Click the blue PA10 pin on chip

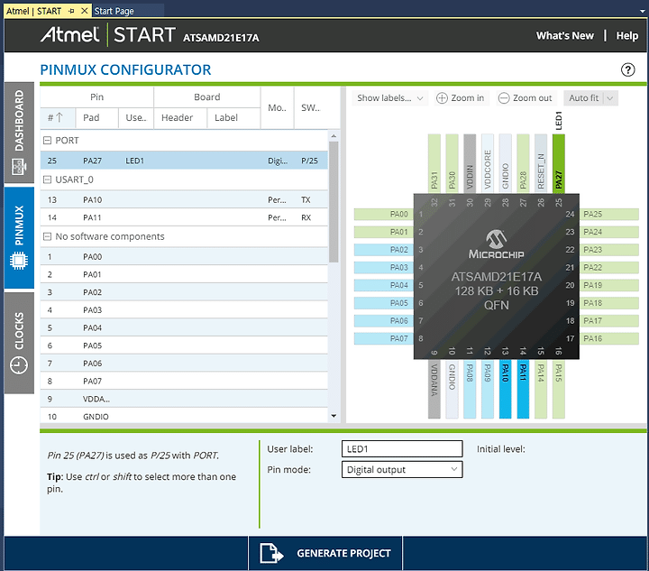point(505,389)
